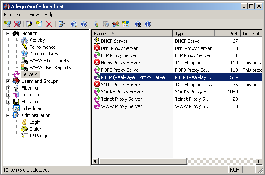Click the WWW User Reports icon
265x175 pixels.
click(x=24, y=67)
